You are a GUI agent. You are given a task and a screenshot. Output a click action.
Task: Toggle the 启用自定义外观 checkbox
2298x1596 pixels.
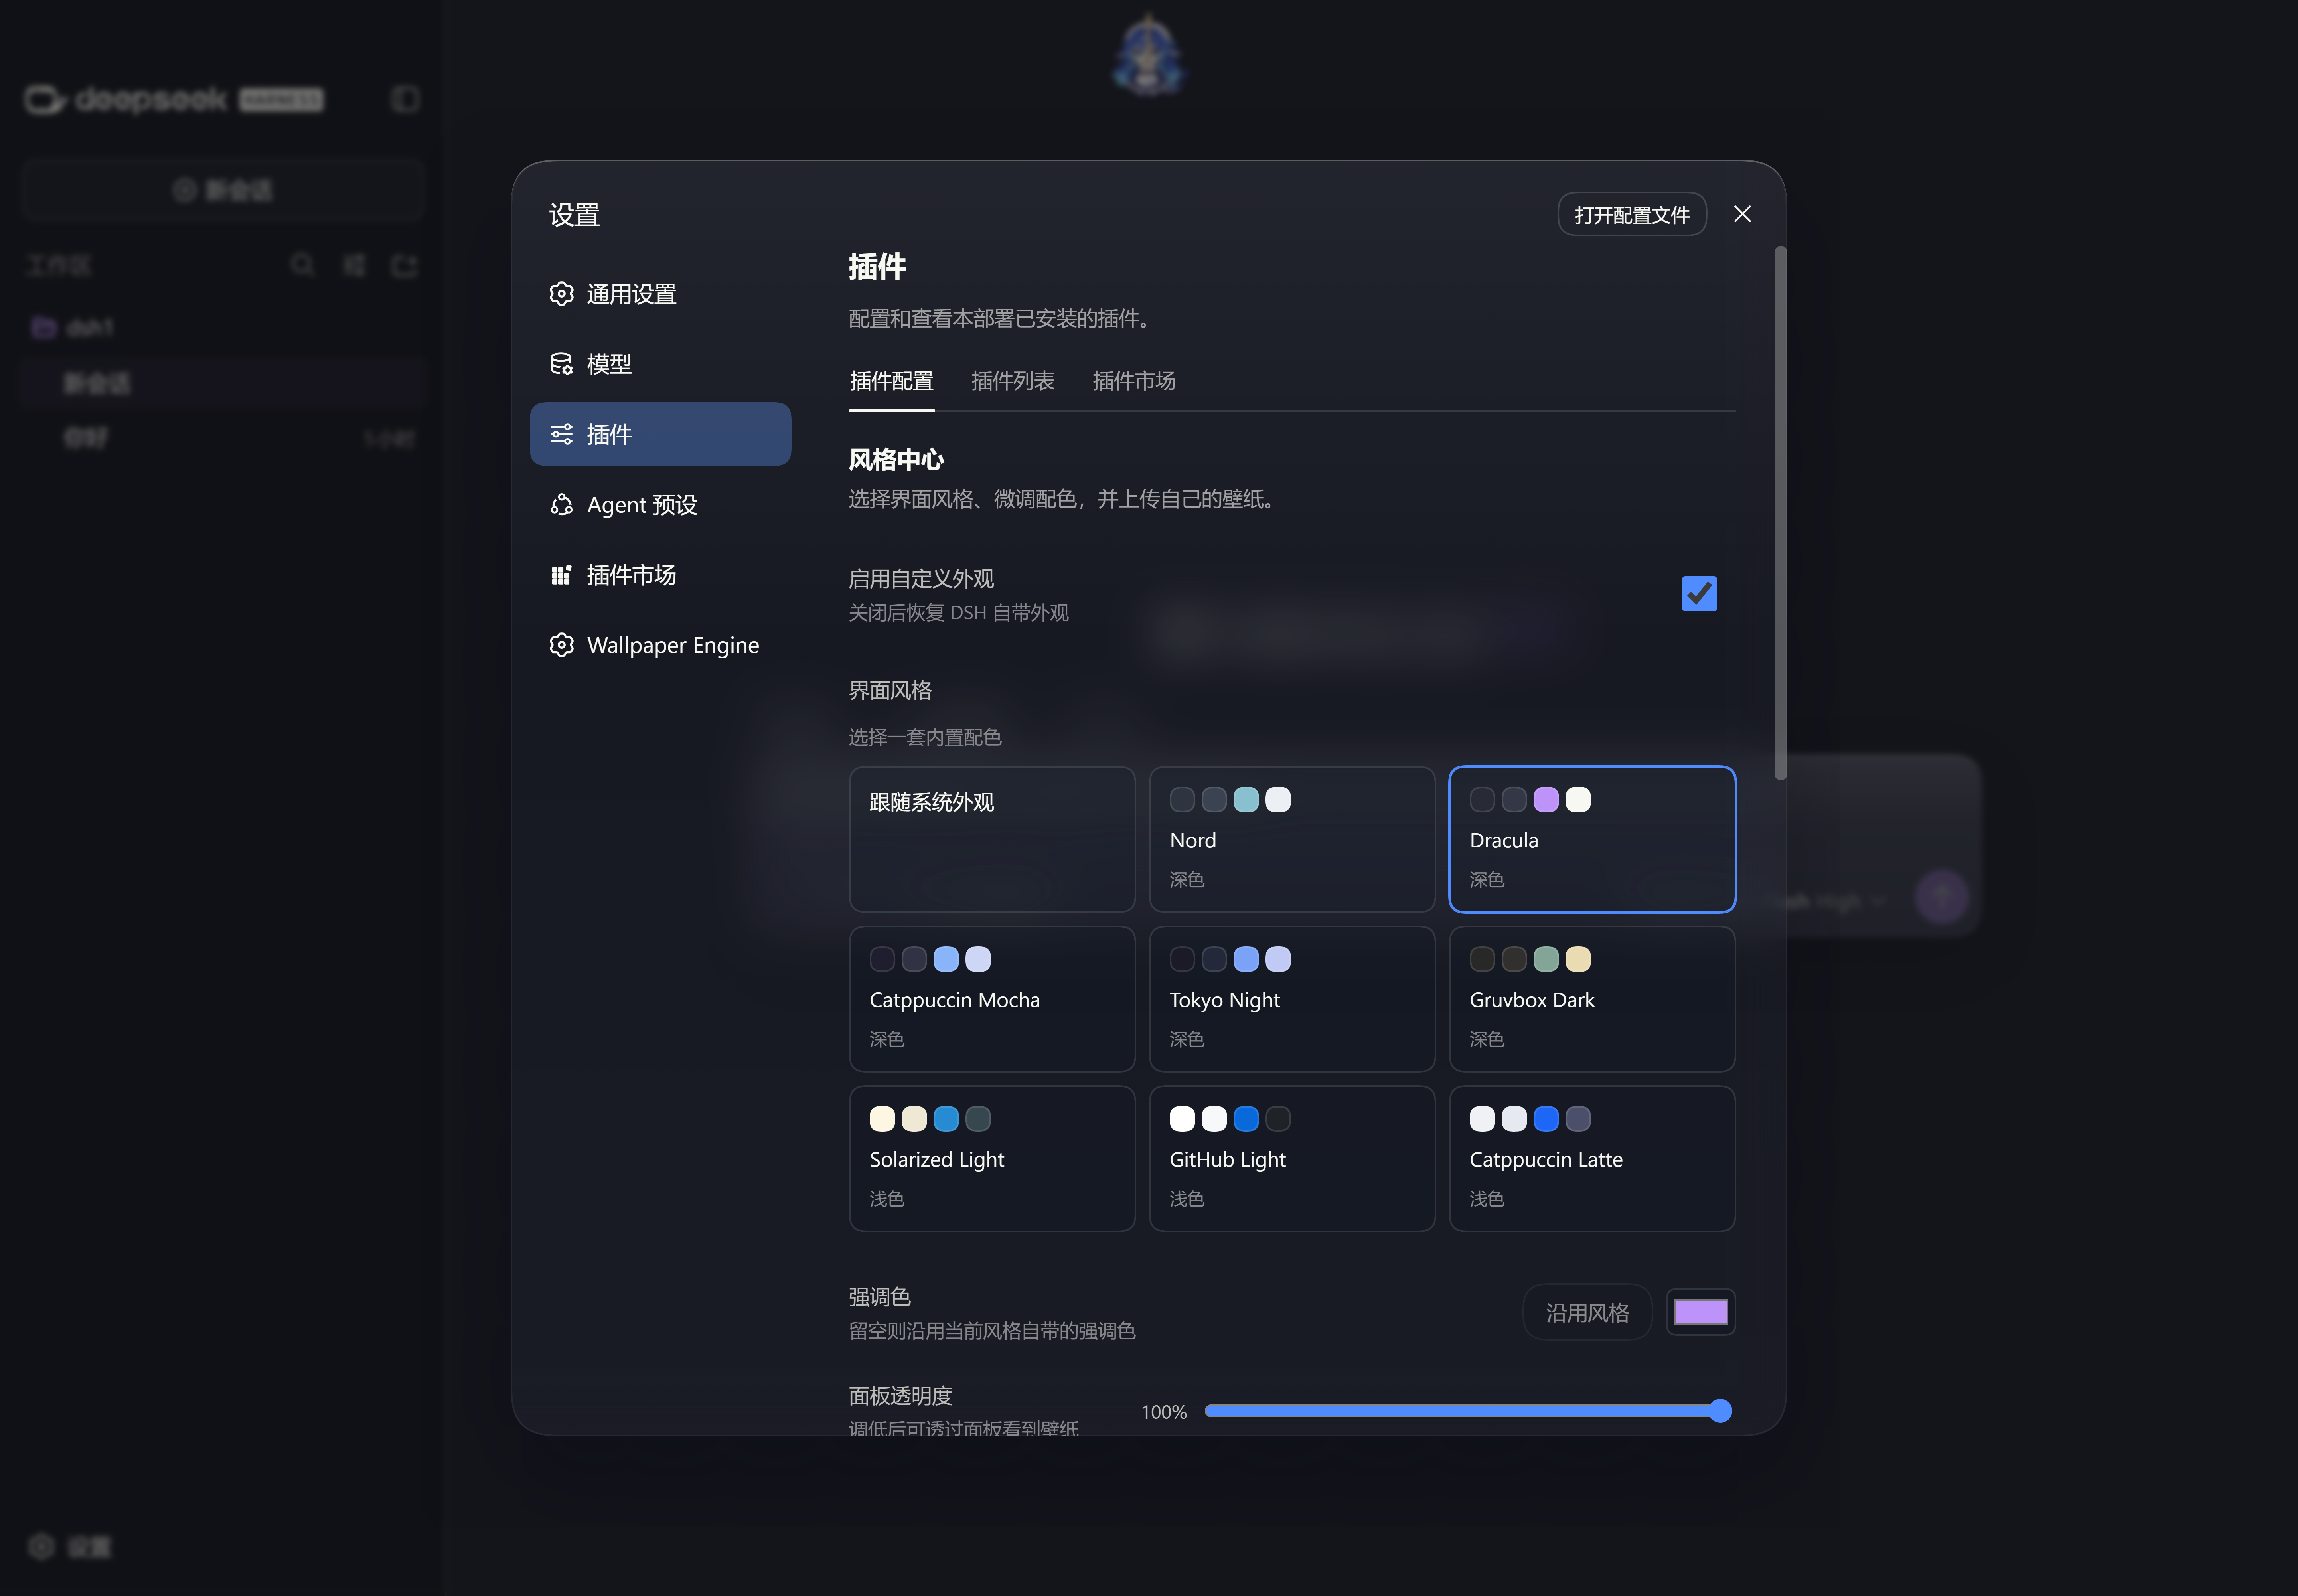1699,594
